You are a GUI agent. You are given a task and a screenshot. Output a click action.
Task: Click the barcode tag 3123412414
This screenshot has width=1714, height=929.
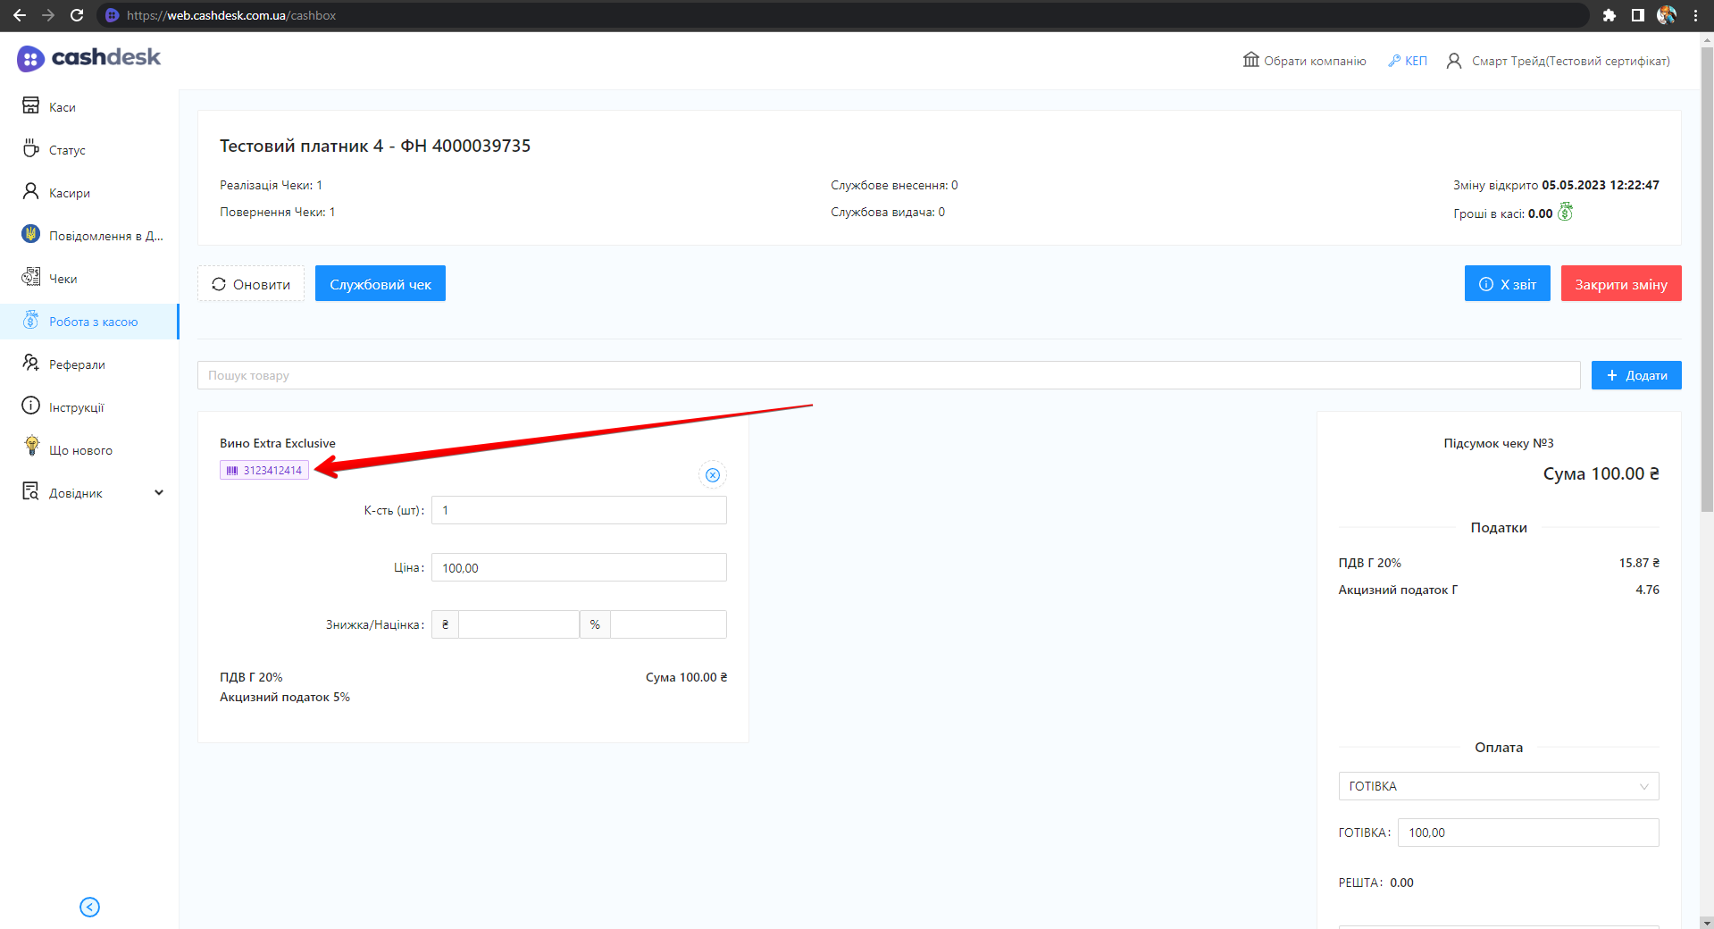click(264, 471)
